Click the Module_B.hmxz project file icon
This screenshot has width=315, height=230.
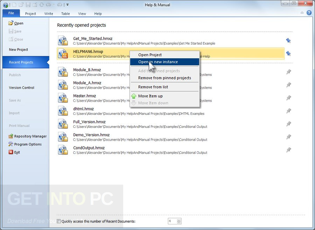63,72
